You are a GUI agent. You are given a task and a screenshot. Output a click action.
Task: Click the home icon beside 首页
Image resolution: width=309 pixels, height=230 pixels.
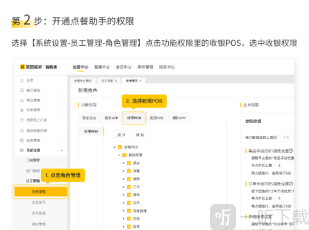[x=22, y=80]
